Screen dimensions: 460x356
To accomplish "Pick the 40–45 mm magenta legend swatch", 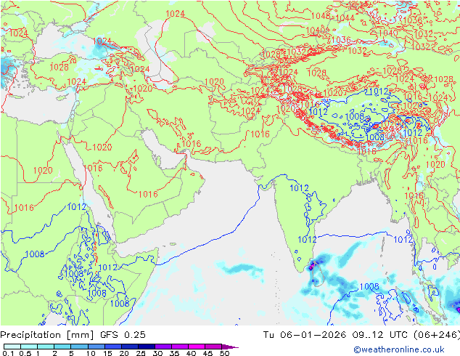I will [197, 347].
